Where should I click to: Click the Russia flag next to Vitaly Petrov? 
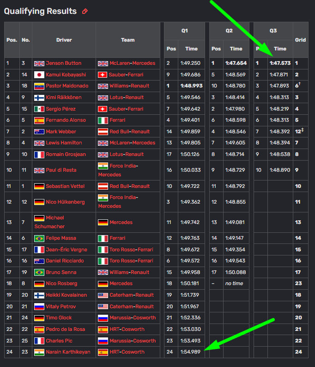point(39,307)
